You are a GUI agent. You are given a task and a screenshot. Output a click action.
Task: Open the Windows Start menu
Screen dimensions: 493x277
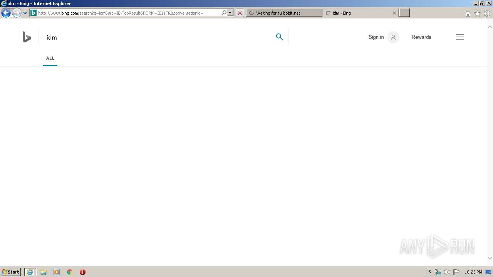(10, 272)
